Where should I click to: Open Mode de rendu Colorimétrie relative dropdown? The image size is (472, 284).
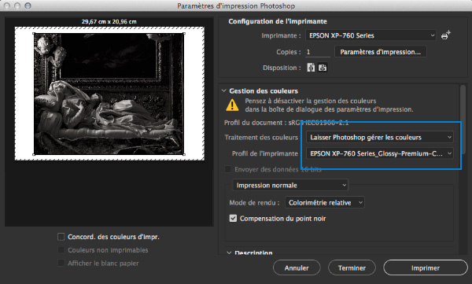[x=325, y=203]
